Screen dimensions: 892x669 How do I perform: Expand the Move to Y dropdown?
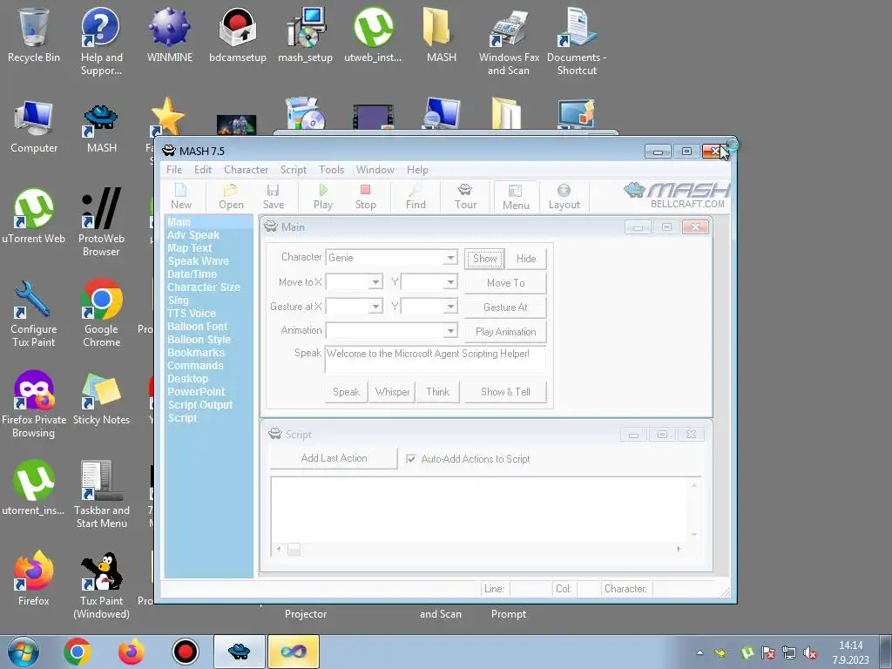pyautogui.click(x=450, y=282)
